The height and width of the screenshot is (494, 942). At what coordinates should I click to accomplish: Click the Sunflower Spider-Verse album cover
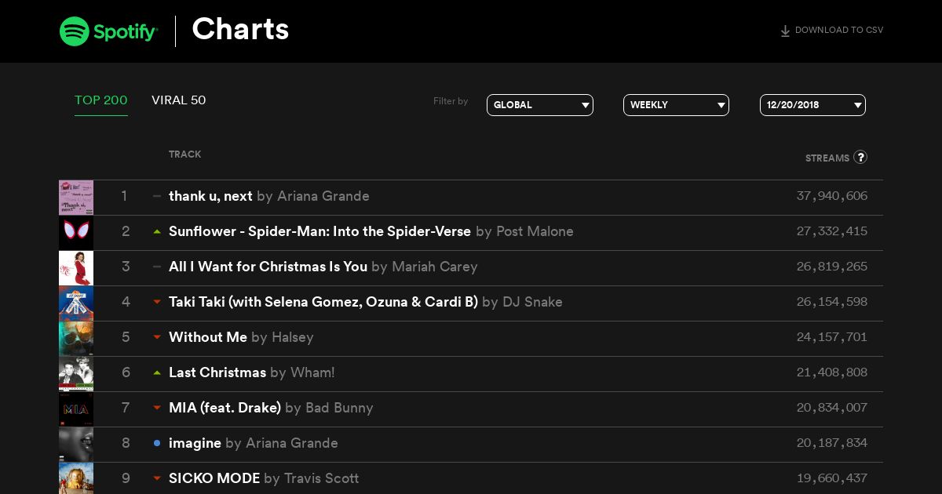[x=76, y=233]
